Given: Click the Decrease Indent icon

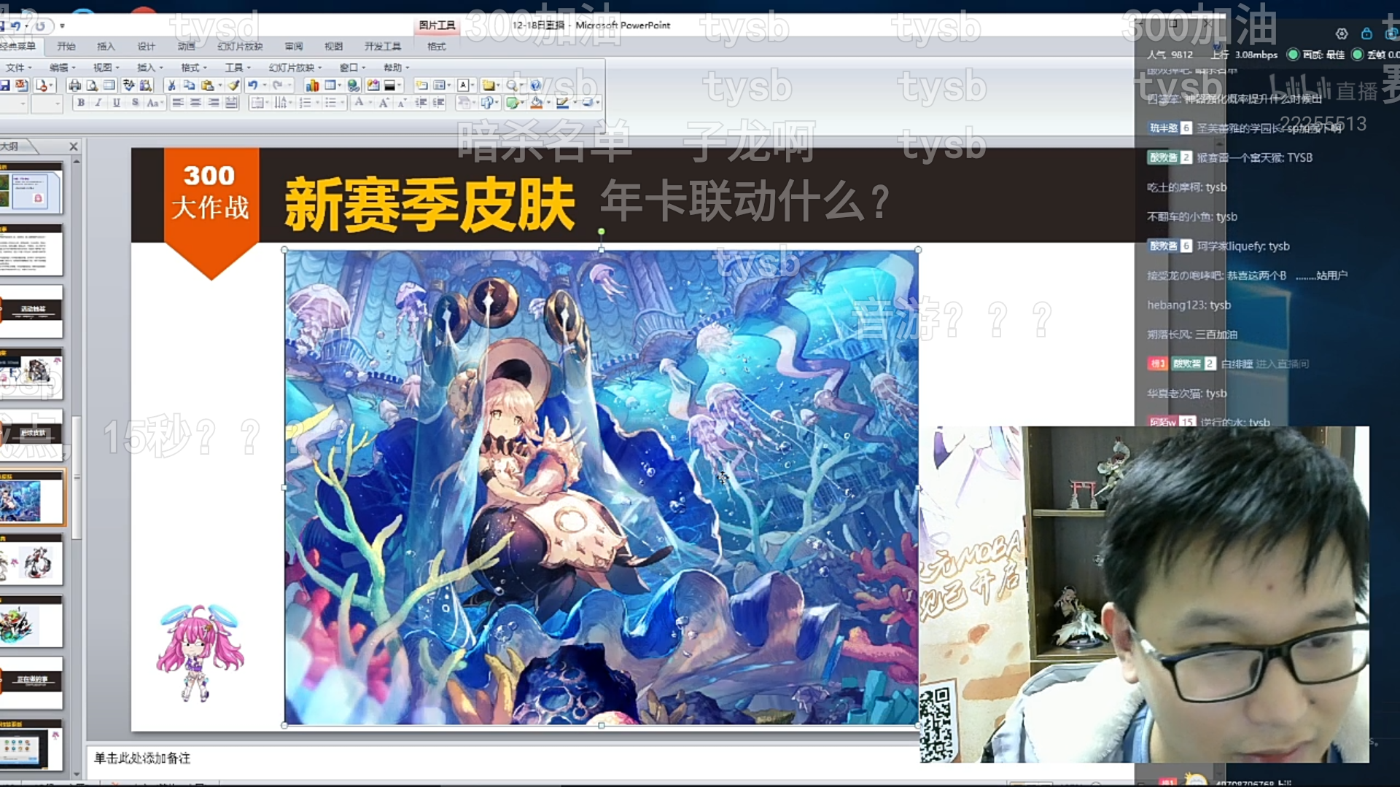Looking at the screenshot, I should [421, 103].
